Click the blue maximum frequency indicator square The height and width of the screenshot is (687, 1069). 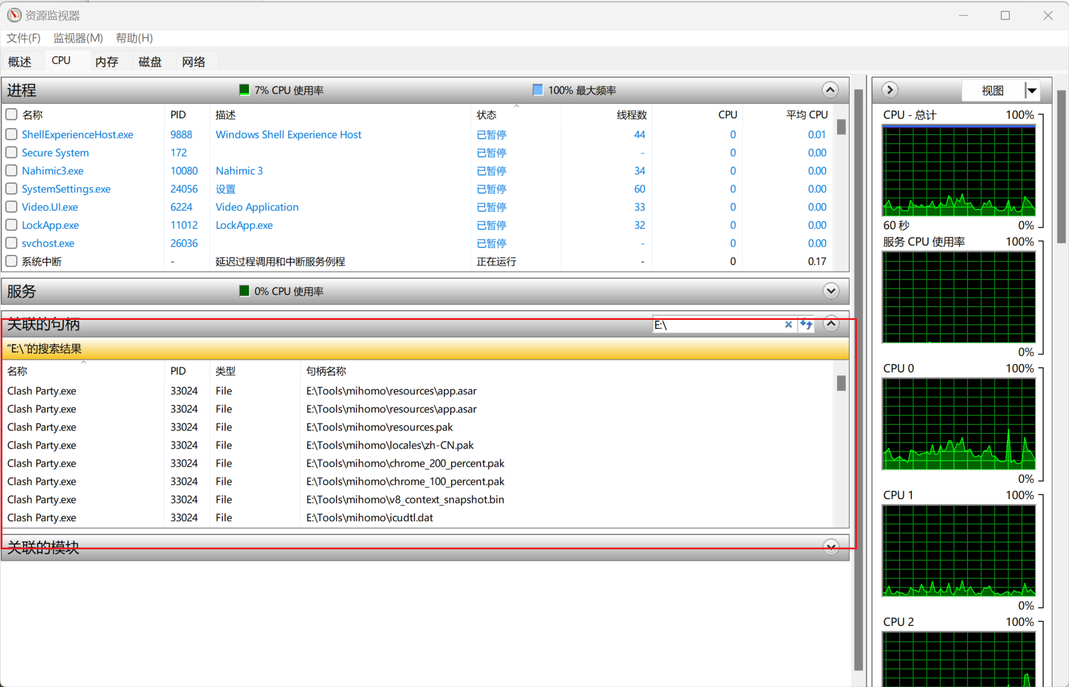pyautogui.click(x=538, y=90)
